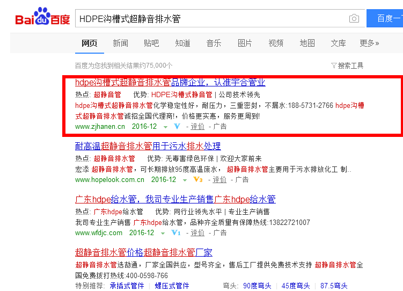This screenshot has height=291, width=403.
Task: Switch to the 贴吧 tab
Action: 151,43
